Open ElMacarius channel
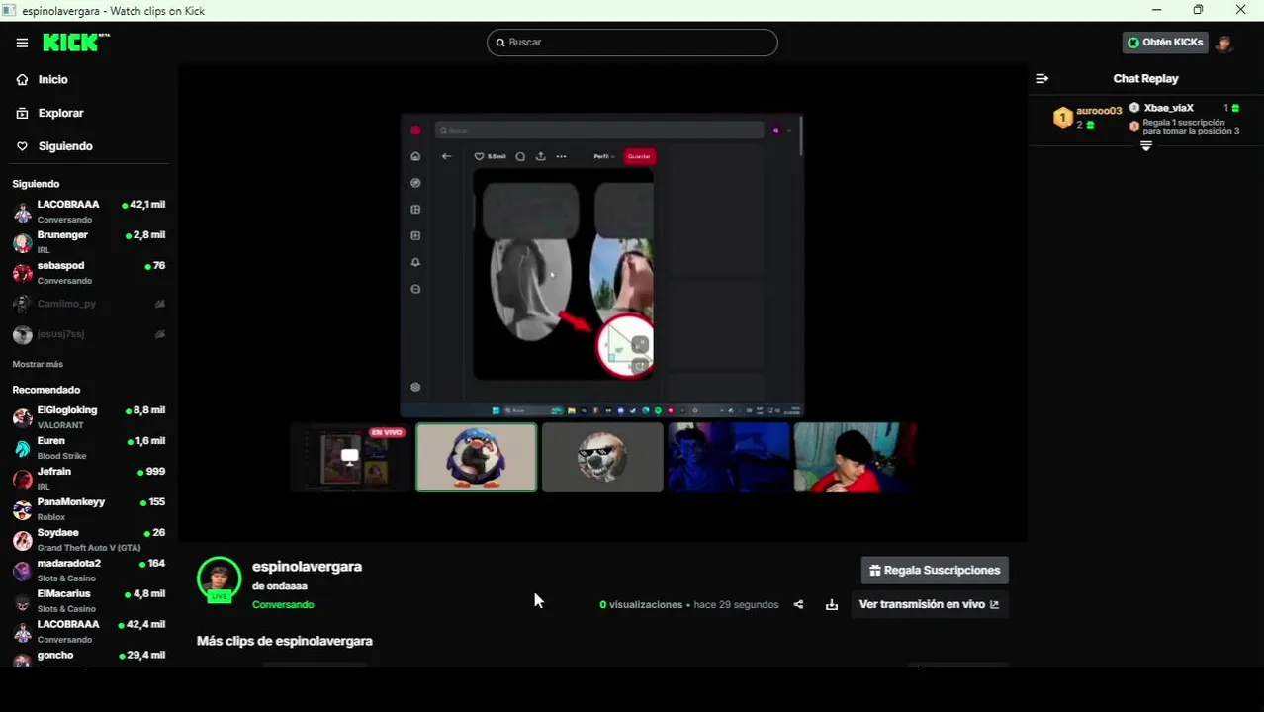Image resolution: width=1264 pixels, height=712 pixels. click(x=89, y=601)
